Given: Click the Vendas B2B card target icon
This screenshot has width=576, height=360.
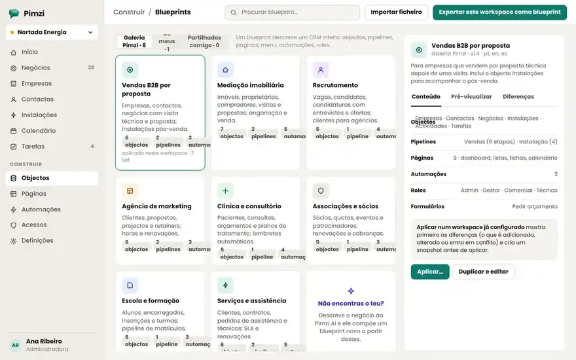Looking at the screenshot, I should [130, 70].
